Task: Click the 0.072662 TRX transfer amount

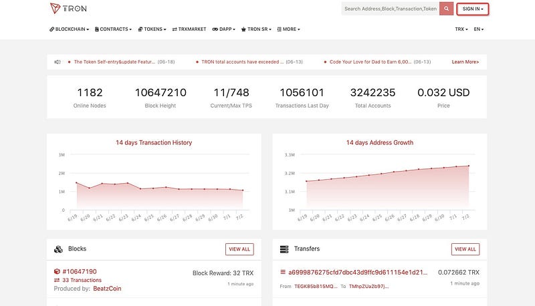Action: click(459, 273)
